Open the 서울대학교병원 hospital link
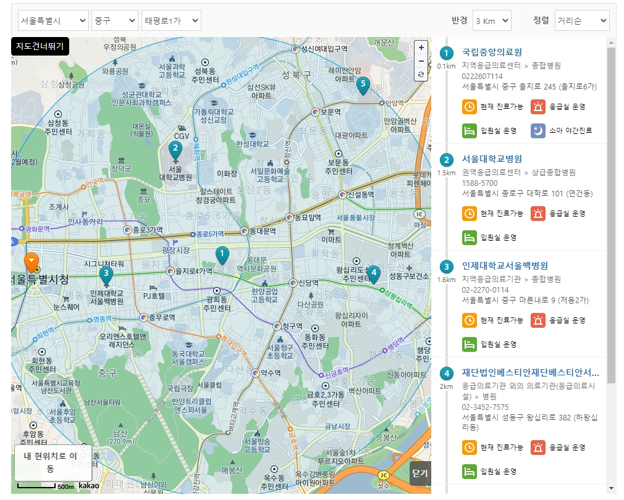Image resolution: width=624 pixels, height=500 pixels. [492, 159]
